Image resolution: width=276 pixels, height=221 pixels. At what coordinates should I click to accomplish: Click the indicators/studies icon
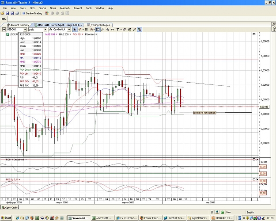click(x=91, y=30)
